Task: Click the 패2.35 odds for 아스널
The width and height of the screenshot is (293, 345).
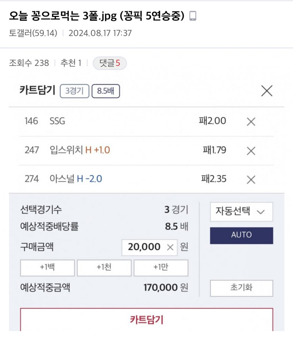Action: [x=213, y=179]
